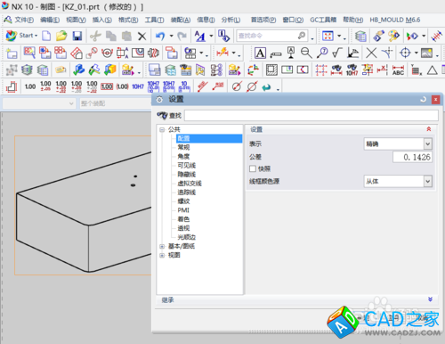Open the 表示 dropdown set to 精确
The width and height of the screenshot is (445, 344).
pos(398,144)
